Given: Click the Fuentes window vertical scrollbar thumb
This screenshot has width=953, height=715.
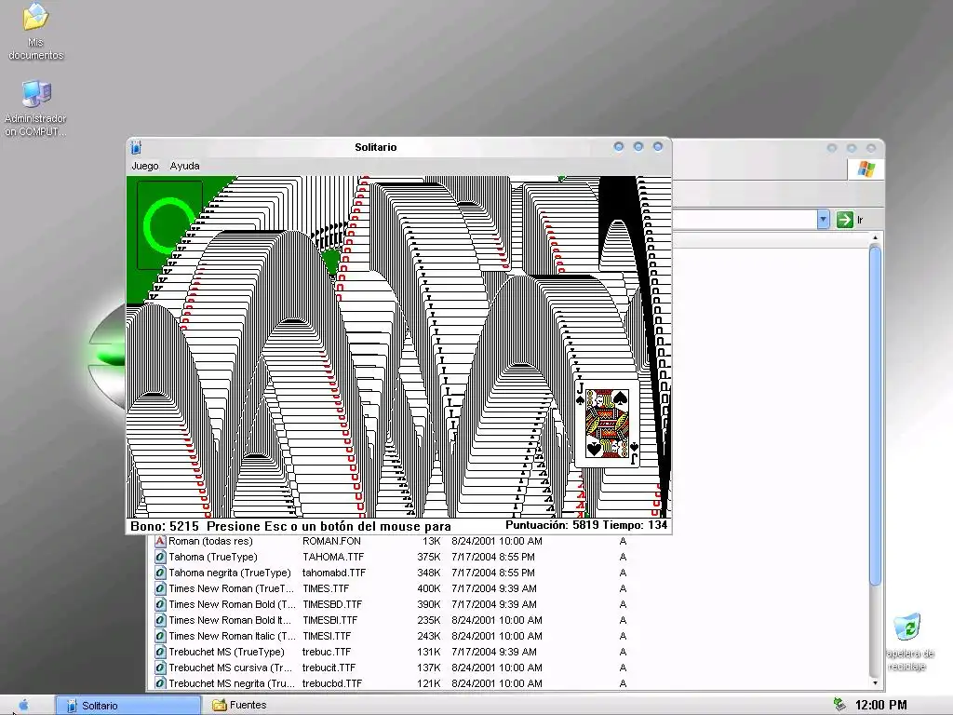Looking at the screenshot, I should tap(875, 415).
